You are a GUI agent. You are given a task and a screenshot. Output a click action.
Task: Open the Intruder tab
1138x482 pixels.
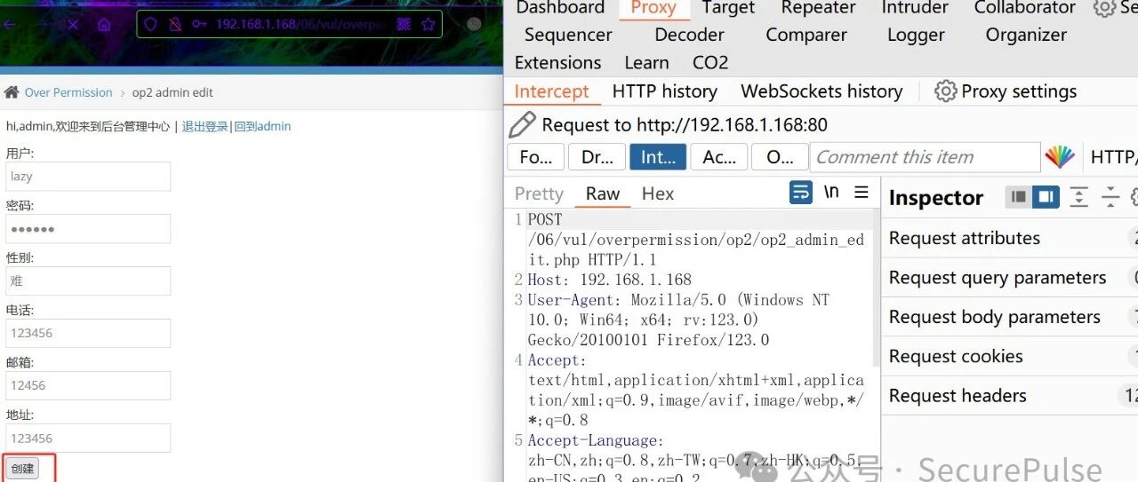coord(915,8)
